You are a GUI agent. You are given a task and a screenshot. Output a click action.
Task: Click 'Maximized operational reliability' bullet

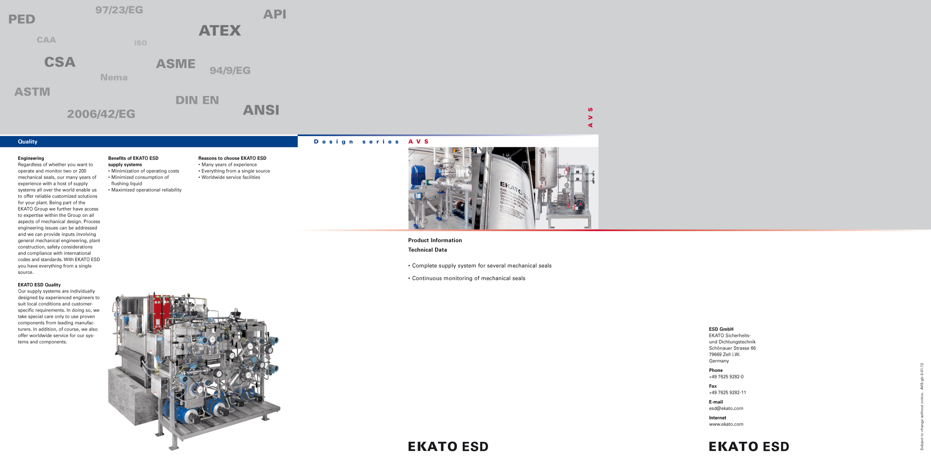click(x=145, y=190)
